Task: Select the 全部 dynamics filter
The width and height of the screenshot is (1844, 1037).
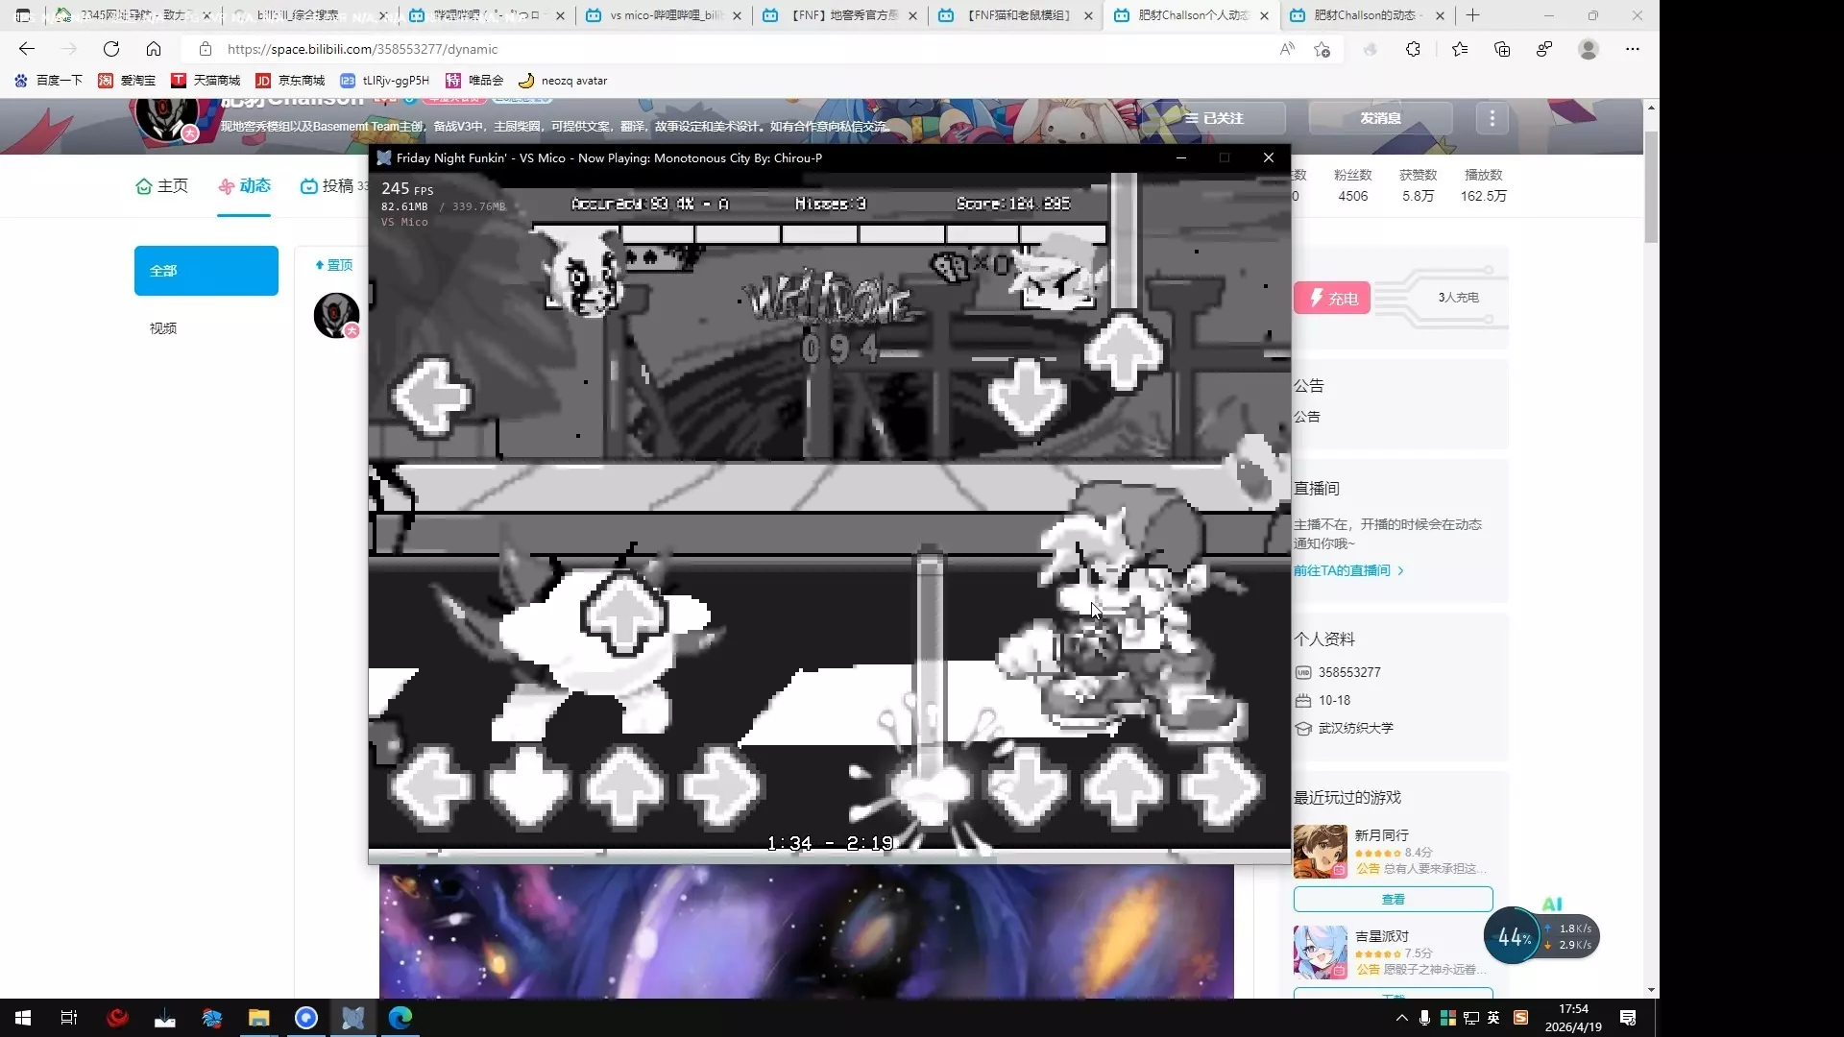Action: click(206, 271)
